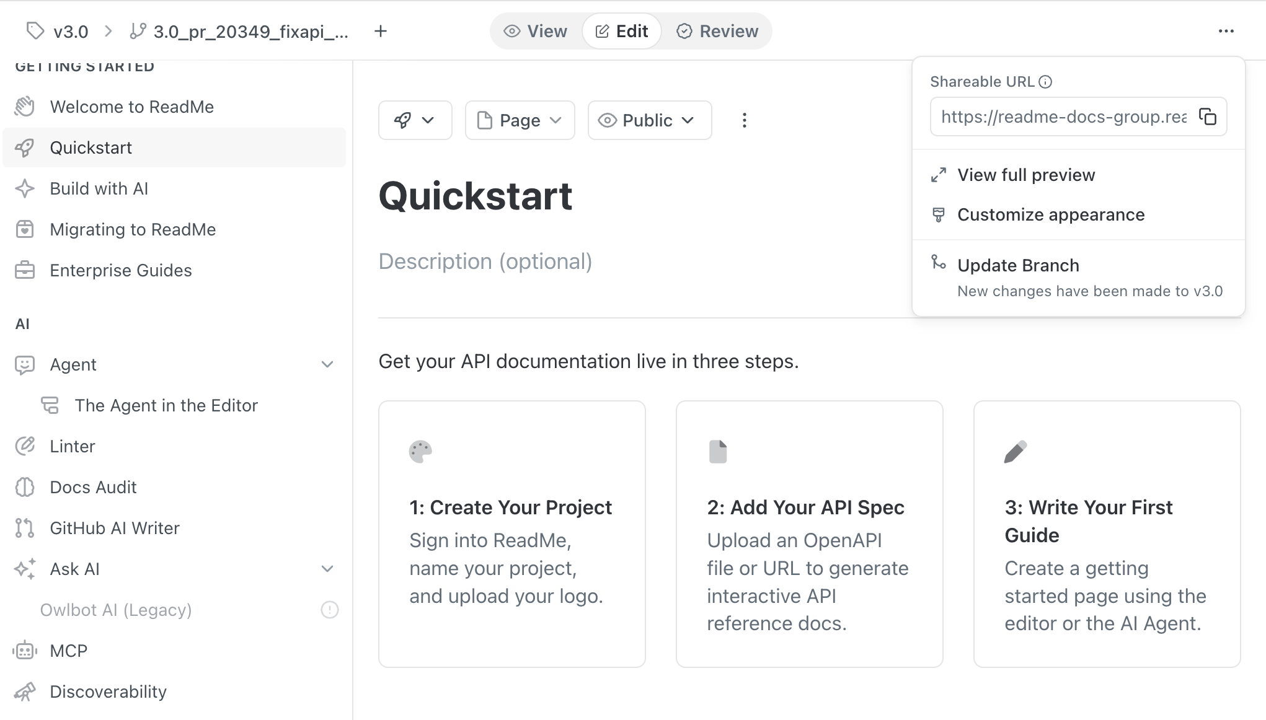Select the 3.0_pr_20349_fixapi branch name
This screenshot has height=720, width=1266.
click(x=250, y=32)
